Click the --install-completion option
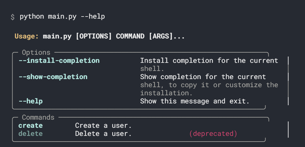This screenshot has height=147, width=305. click(59, 61)
